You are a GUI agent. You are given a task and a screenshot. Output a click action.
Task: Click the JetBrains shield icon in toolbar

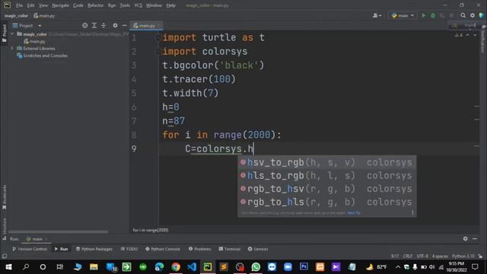click(482, 15)
